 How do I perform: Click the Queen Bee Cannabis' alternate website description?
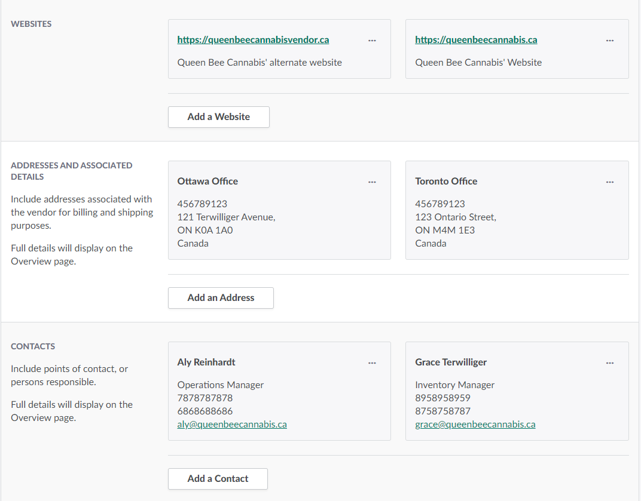click(x=260, y=63)
